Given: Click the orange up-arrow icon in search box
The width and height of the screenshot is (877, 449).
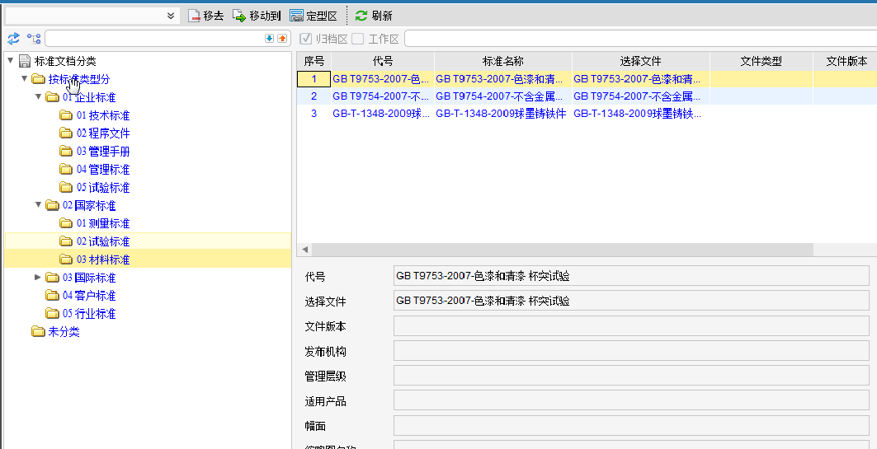Looking at the screenshot, I should tap(281, 39).
